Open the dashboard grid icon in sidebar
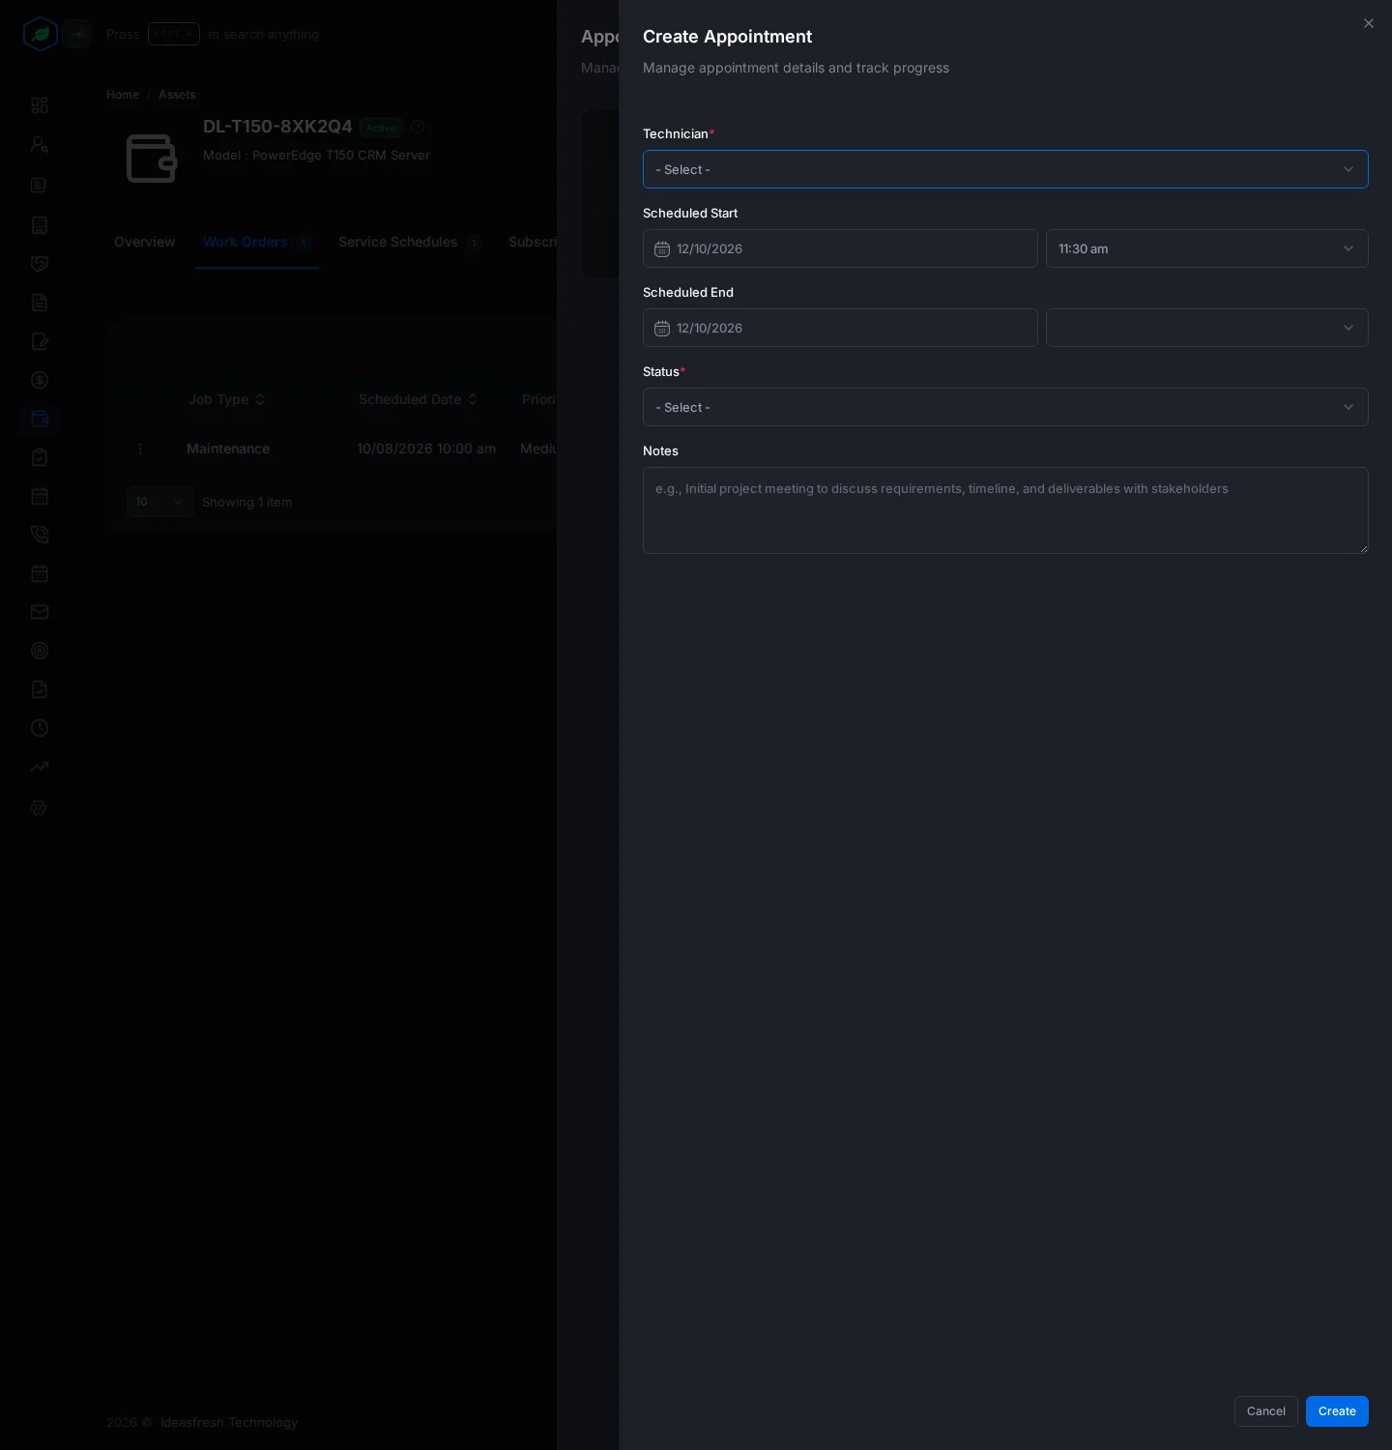This screenshot has height=1450, width=1392. pyautogui.click(x=40, y=105)
